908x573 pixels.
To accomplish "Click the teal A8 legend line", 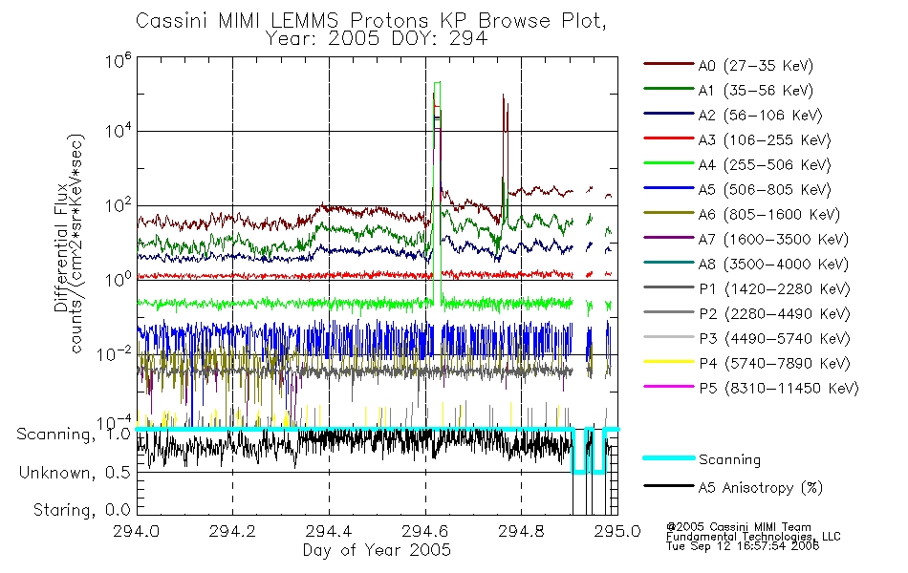I will point(669,263).
